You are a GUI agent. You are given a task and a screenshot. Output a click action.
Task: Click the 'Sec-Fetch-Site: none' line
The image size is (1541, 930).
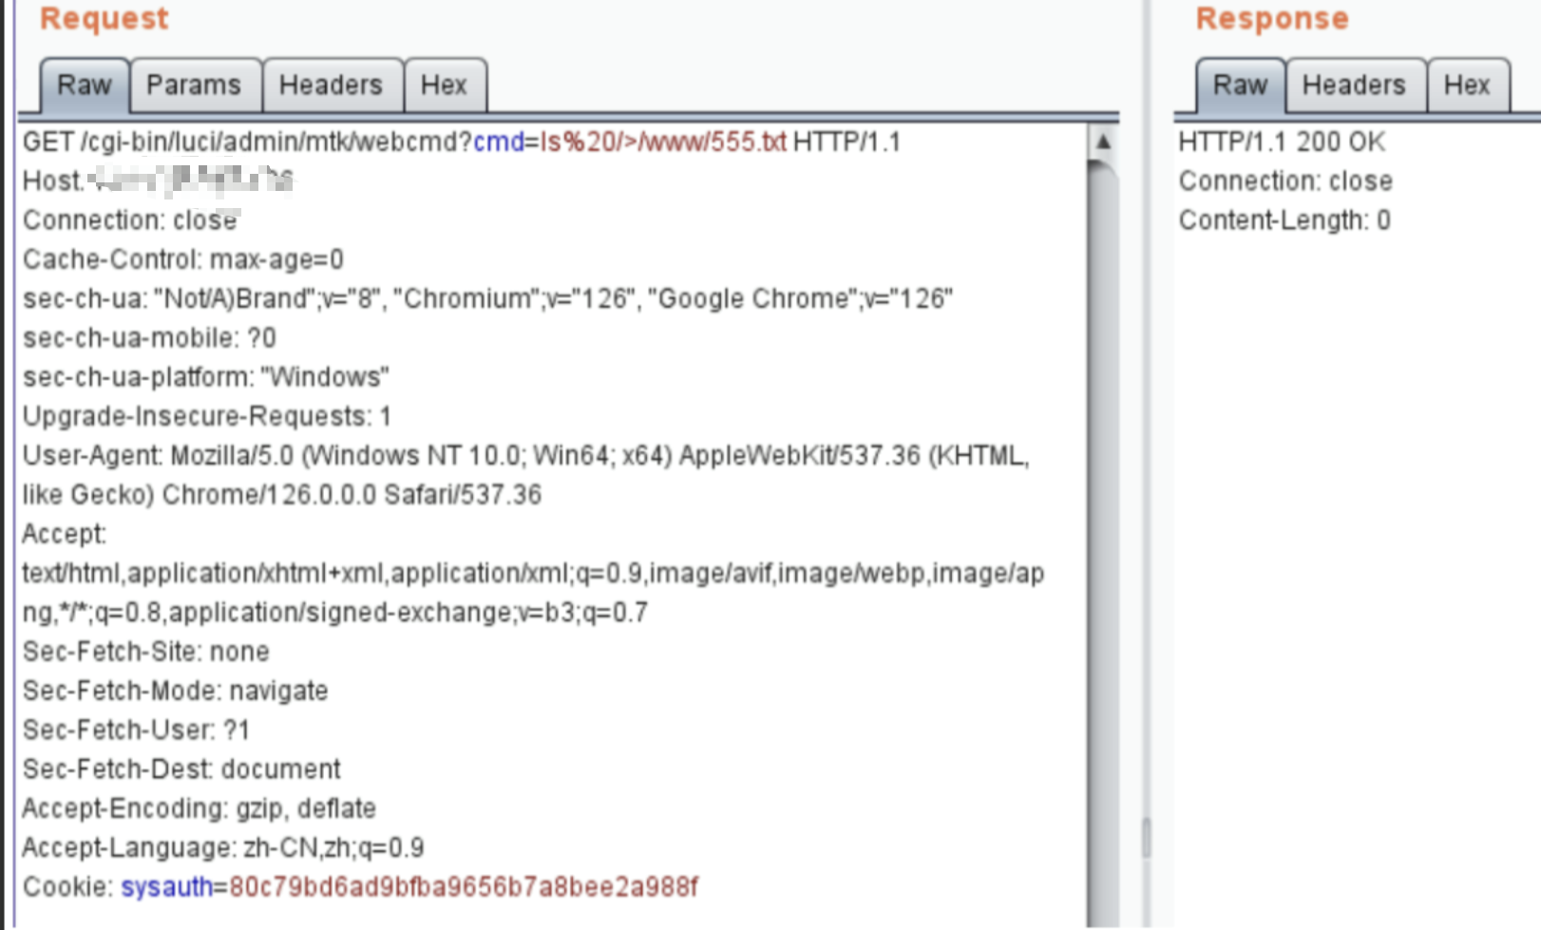point(146,652)
